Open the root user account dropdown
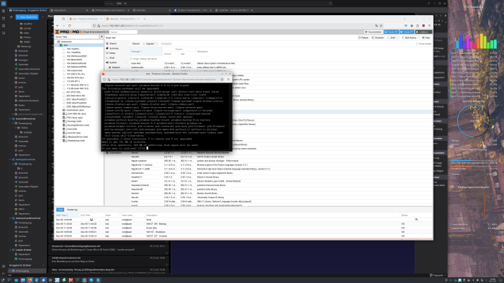 (x=423, y=32)
